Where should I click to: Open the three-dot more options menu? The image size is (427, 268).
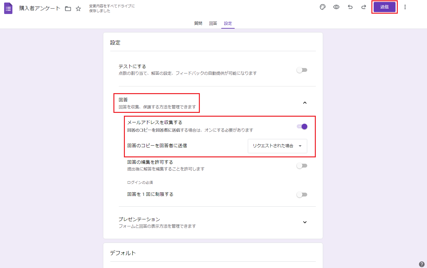pos(405,7)
